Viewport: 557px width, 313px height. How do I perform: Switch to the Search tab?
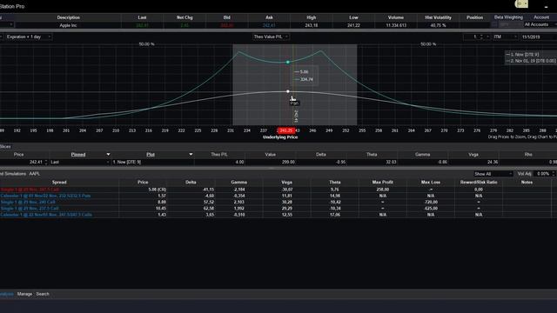tap(43, 294)
